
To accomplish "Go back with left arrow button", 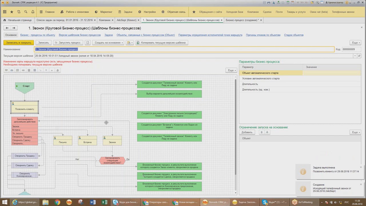I will (7, 28).
